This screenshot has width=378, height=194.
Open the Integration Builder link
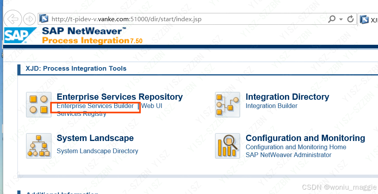(271, 106)
